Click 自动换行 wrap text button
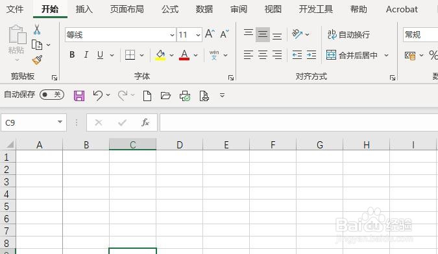Screen dimensions: 438x254 348,34
